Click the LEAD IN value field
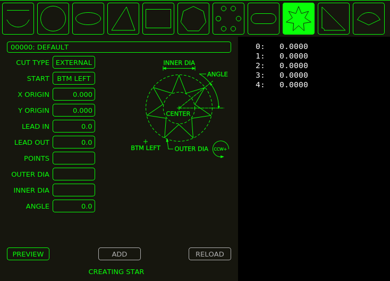The width and height of the screenshot is (390, 281). [x=74, y=126]
